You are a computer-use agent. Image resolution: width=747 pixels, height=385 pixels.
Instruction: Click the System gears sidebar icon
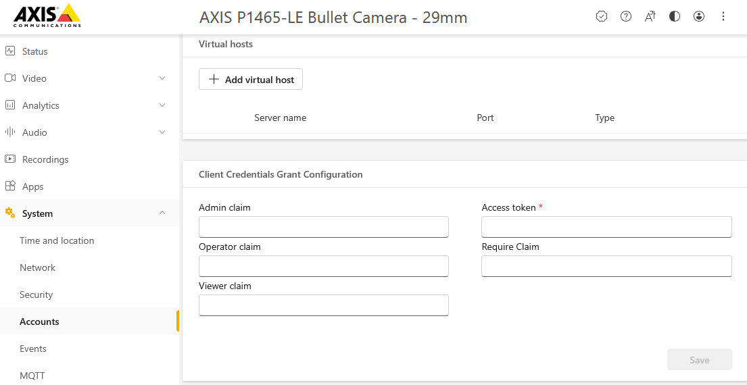[10, 213]
